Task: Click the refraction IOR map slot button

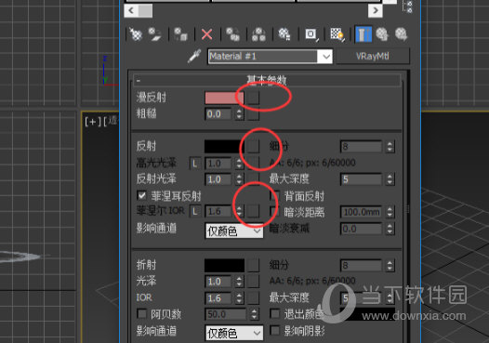Action: [253, 298]
